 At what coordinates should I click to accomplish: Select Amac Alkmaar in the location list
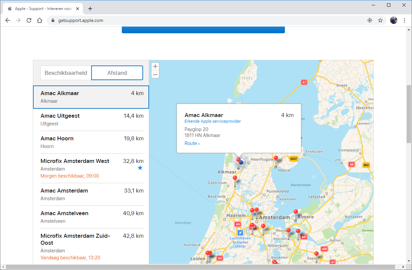pyautogui.click(x=91, y=97)
